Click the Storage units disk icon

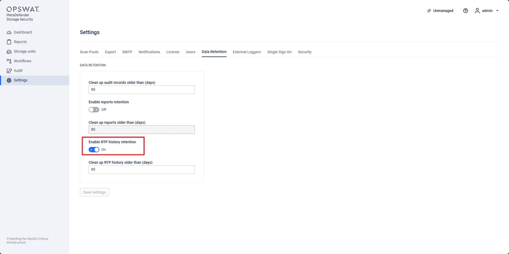9,52
